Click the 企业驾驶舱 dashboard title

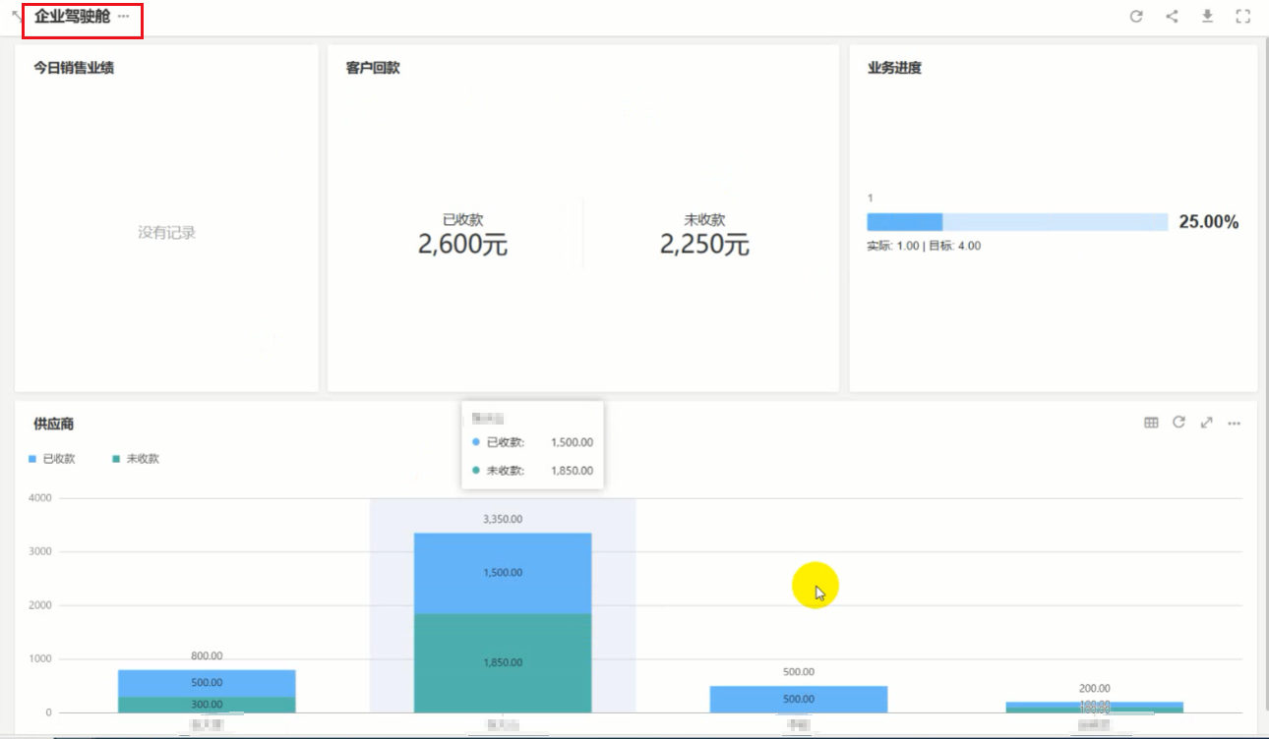[x=72, y=17]
